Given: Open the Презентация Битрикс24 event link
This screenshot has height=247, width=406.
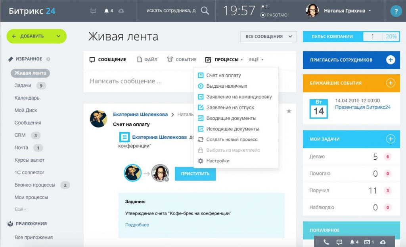Looking at the screenshot, I should tap(362, 107).
